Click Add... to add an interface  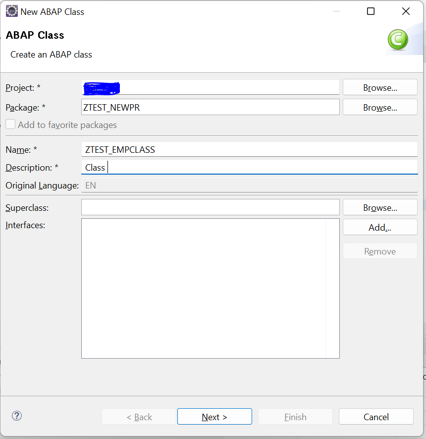pyautogui.click(x=380, y=227)
